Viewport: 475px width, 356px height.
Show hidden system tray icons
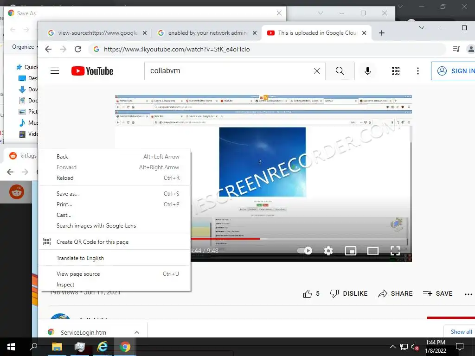(392, 347)
